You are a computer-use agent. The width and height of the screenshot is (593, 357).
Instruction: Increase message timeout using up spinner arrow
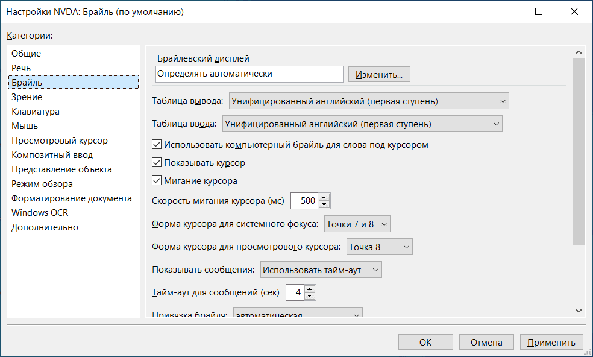click(310, 289)
